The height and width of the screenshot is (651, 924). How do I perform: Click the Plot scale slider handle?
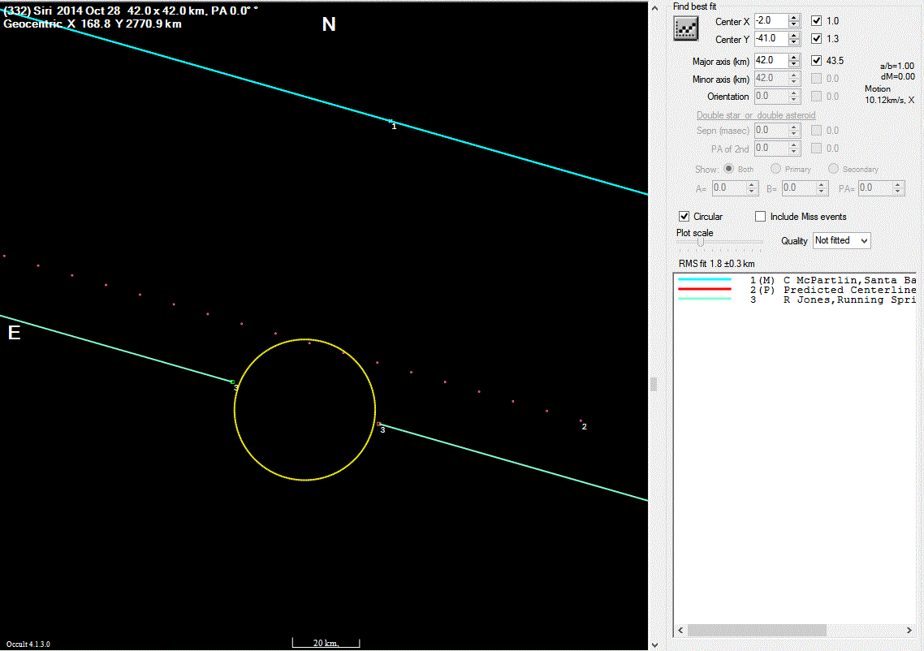tap(700, 242)
